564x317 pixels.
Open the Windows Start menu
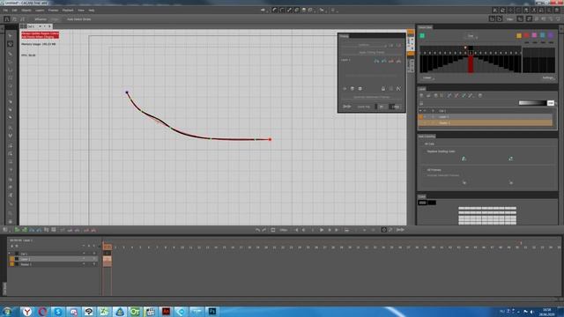(7, 312)
